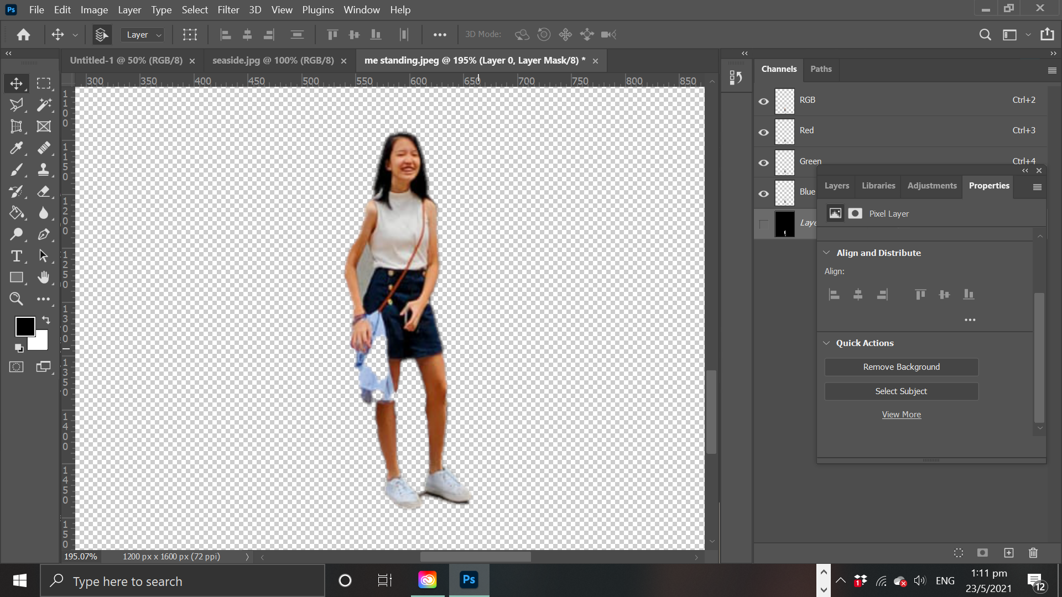The height and width of the screenshot is (597, 1062).
Task: Open the Select menu
Action: click(x=195, y=10)
